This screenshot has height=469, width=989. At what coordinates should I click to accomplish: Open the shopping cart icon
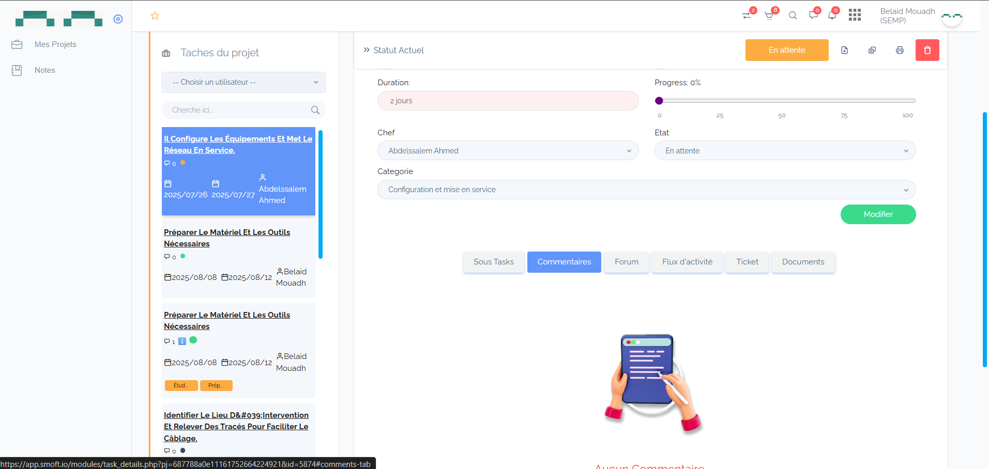point(769,15)
